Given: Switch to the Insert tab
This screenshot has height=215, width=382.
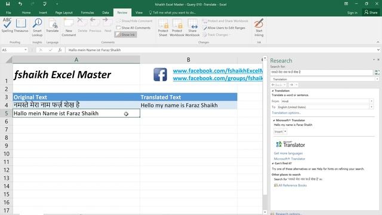Looking at the screenshot, I should point(43,13).
